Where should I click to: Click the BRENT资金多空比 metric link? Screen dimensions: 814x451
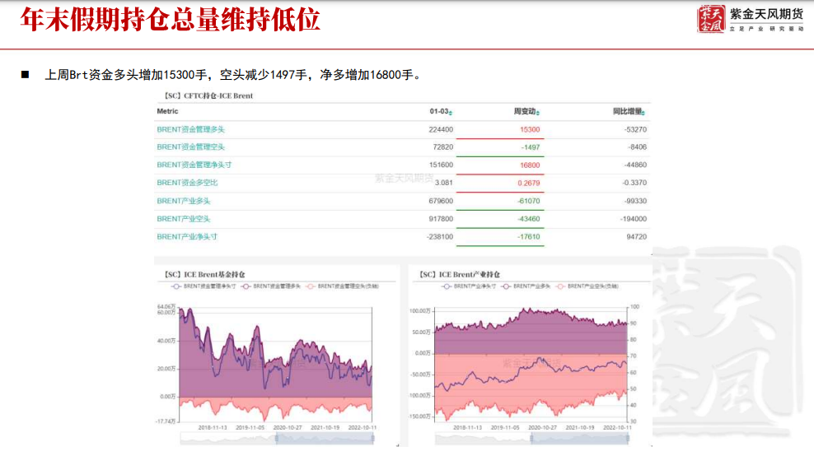click(x=187, y=183)
